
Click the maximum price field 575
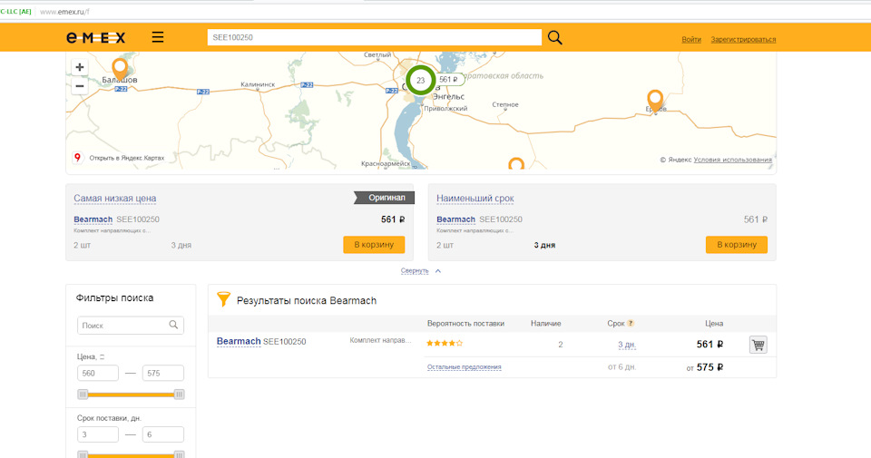pyautogui.click(x=162, y=373)
